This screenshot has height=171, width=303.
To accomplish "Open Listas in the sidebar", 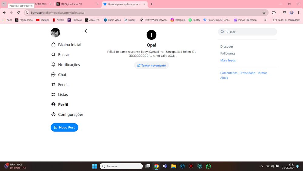I will (x=59, y=94).
